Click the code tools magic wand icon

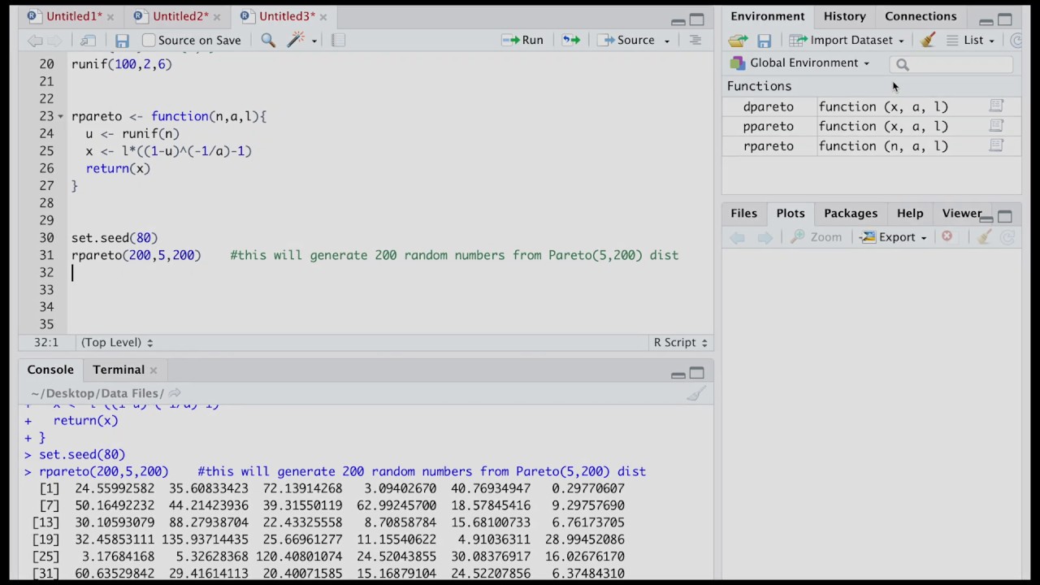296,40
